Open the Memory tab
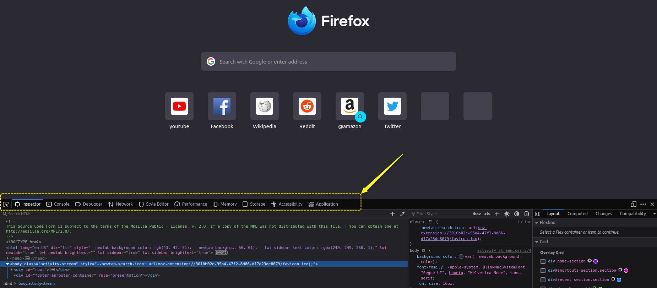The height and width of the screenshot is (288, 657). pyautogui.click(x=225, y=204)
